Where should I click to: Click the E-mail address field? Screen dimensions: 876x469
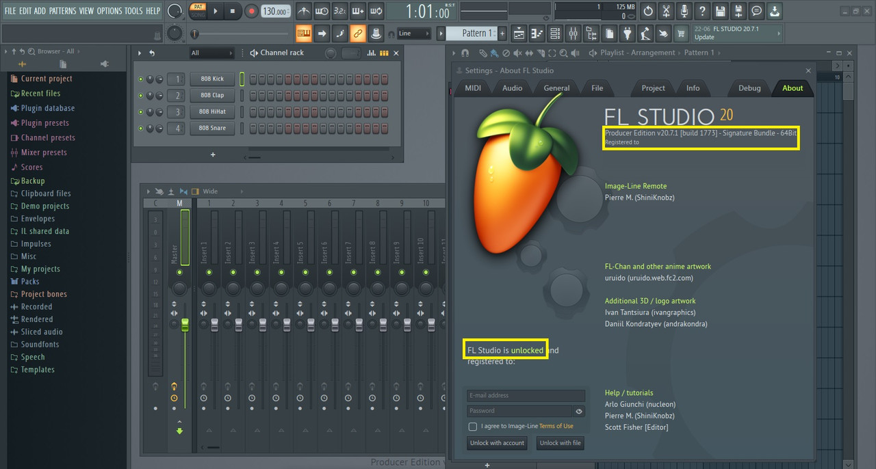tap(526, 395)
